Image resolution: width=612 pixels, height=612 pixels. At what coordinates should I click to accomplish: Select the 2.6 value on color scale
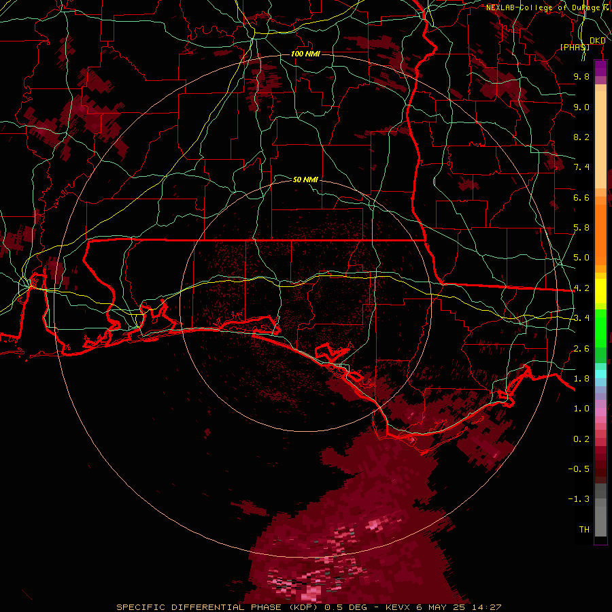[x=581, y=349]
